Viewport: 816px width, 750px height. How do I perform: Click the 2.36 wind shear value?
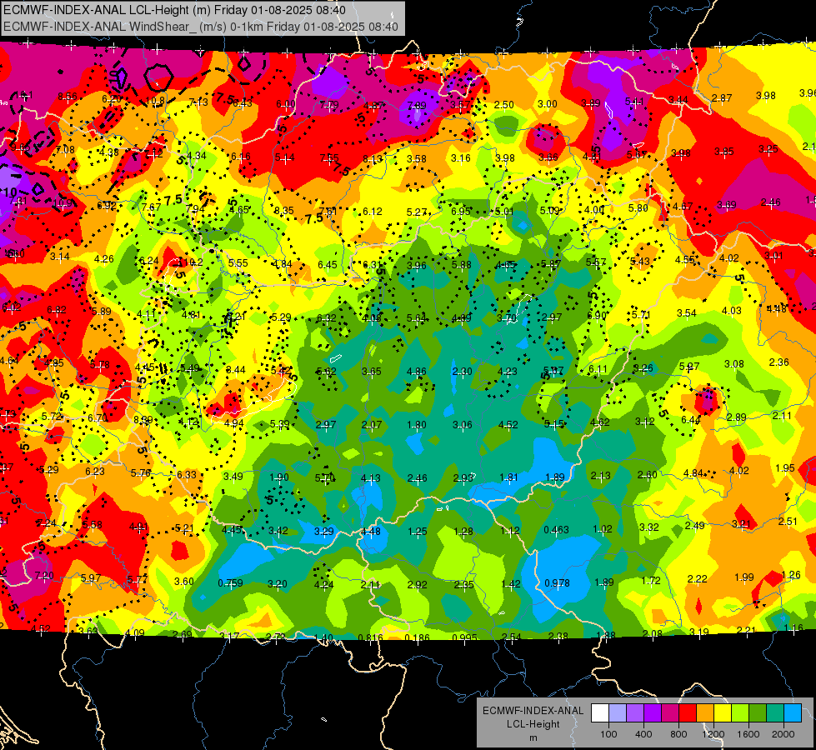click(x=779, y=362)
